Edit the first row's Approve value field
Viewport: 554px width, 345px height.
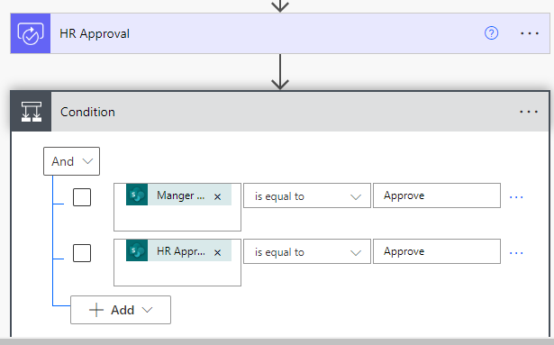coord(437,195)
